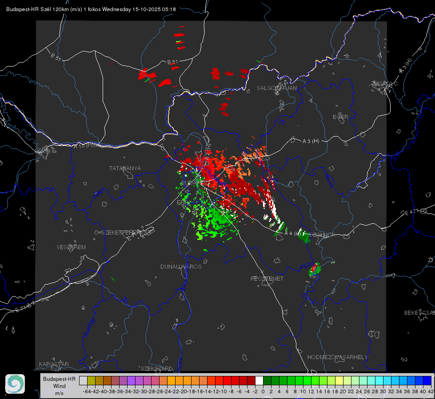Image resolution: width=435 pixels, height=399 pixels.
Task: Select the HÓDMEZŐVÁSÁRHELY city label
Action: (337, 357)
